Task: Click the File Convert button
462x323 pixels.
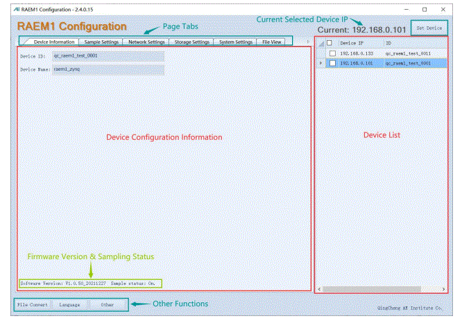Action: point(33,305)
